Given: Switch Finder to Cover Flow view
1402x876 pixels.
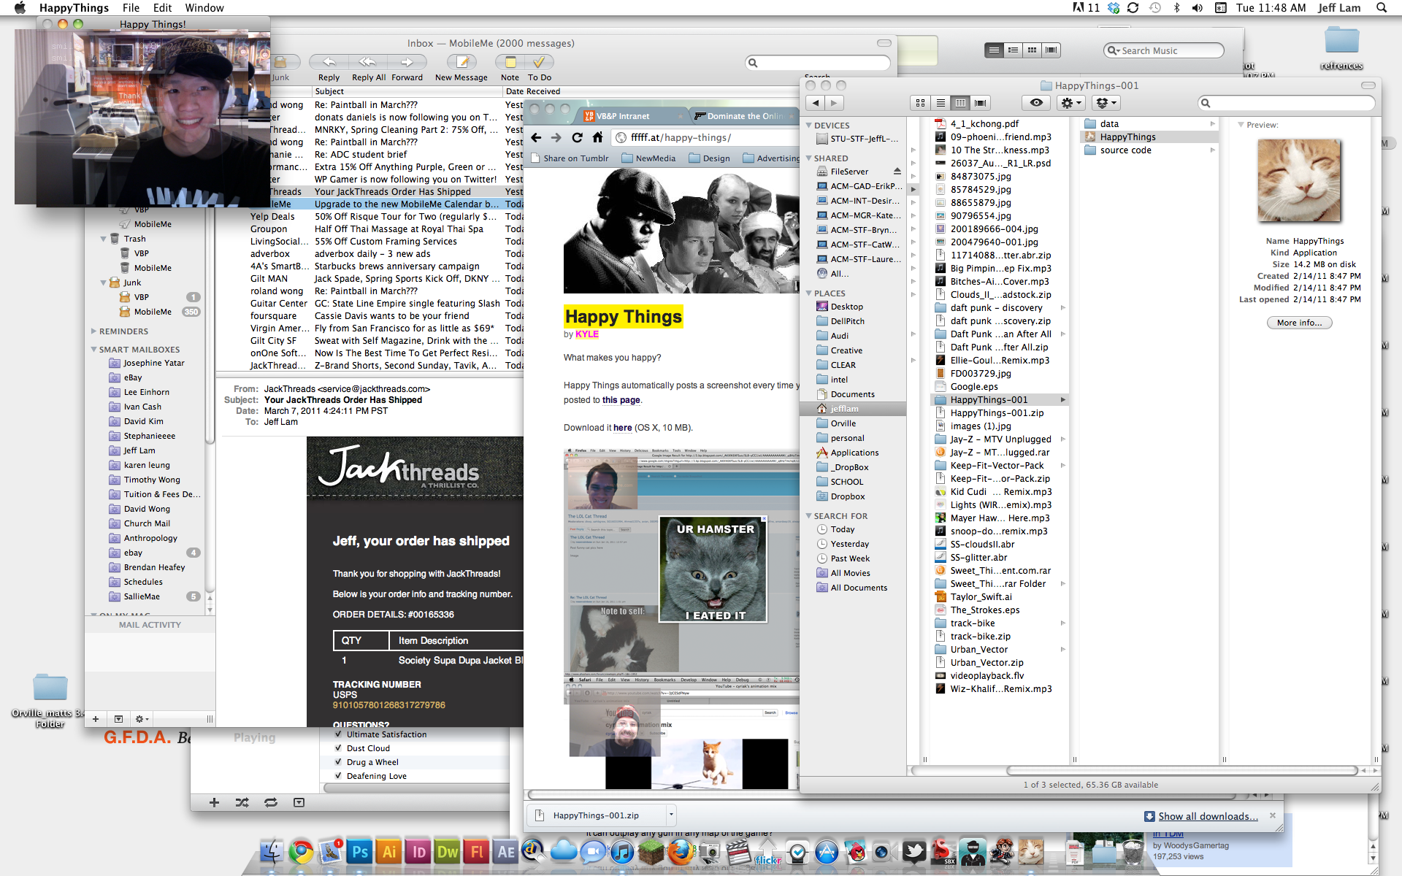Looking at the screenshot, I should (981, 103).
